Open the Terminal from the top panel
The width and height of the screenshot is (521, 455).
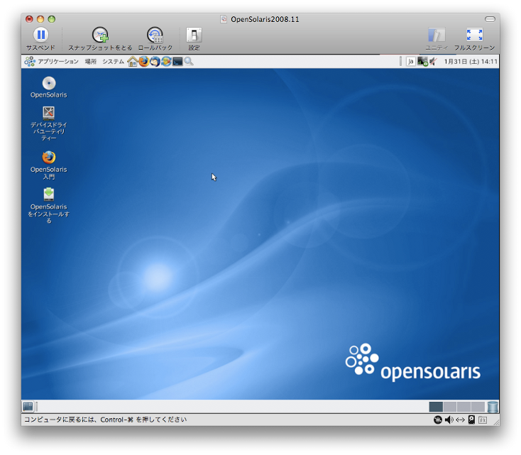coord(177,62)
